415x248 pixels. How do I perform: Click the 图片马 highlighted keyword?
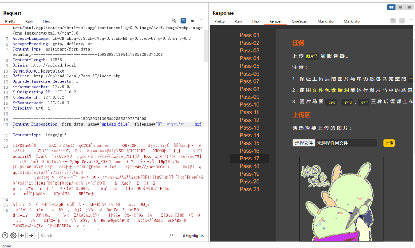[x=312, y=56]
